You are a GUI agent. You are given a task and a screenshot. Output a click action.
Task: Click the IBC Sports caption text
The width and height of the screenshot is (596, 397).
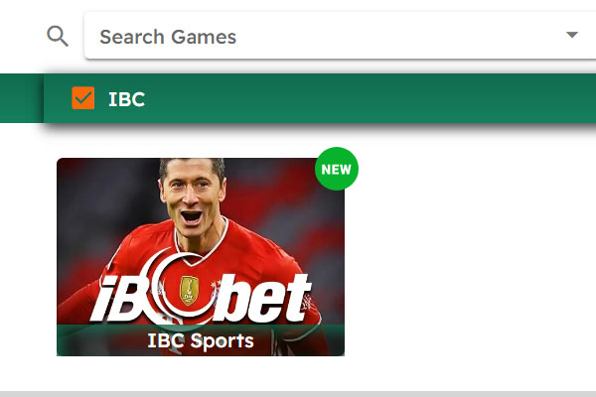click(x=201, y=340)
